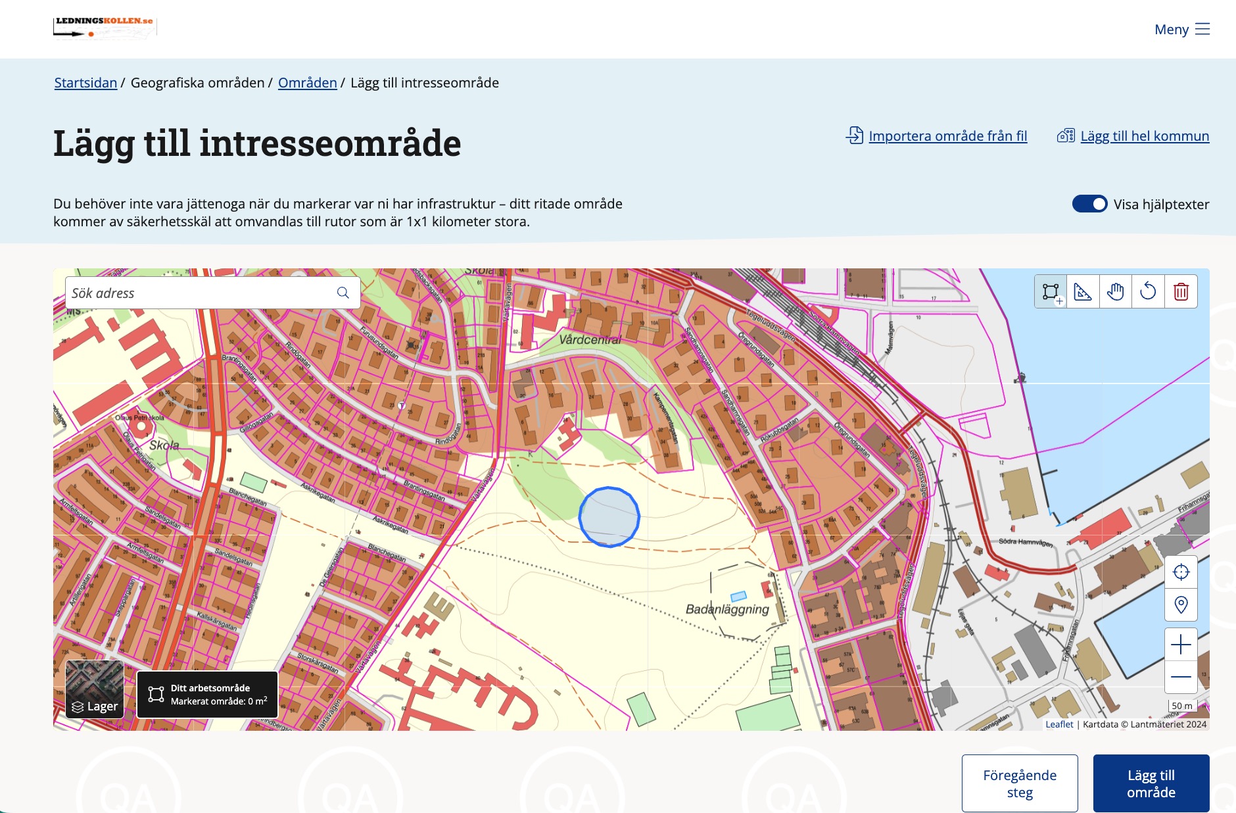The image size is (1236, 813).
Task: Click the undo circular arrow tool
Action: tap(1148, 291)
